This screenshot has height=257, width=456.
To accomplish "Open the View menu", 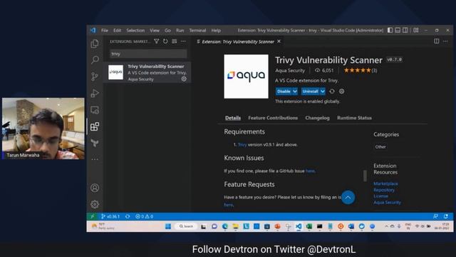I will pos(155,30).
